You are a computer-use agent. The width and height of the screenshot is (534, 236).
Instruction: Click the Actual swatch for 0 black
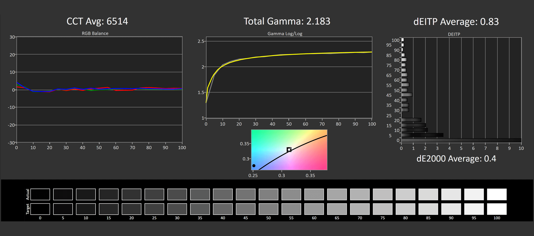click(40, 194)
